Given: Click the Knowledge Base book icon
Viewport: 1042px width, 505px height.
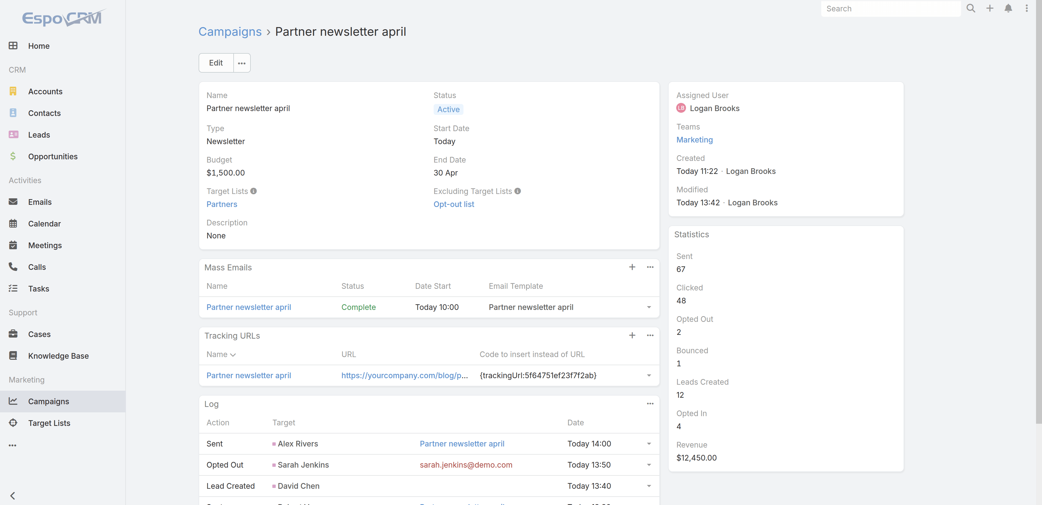Looking at the screenshot, I should point(13,355).
